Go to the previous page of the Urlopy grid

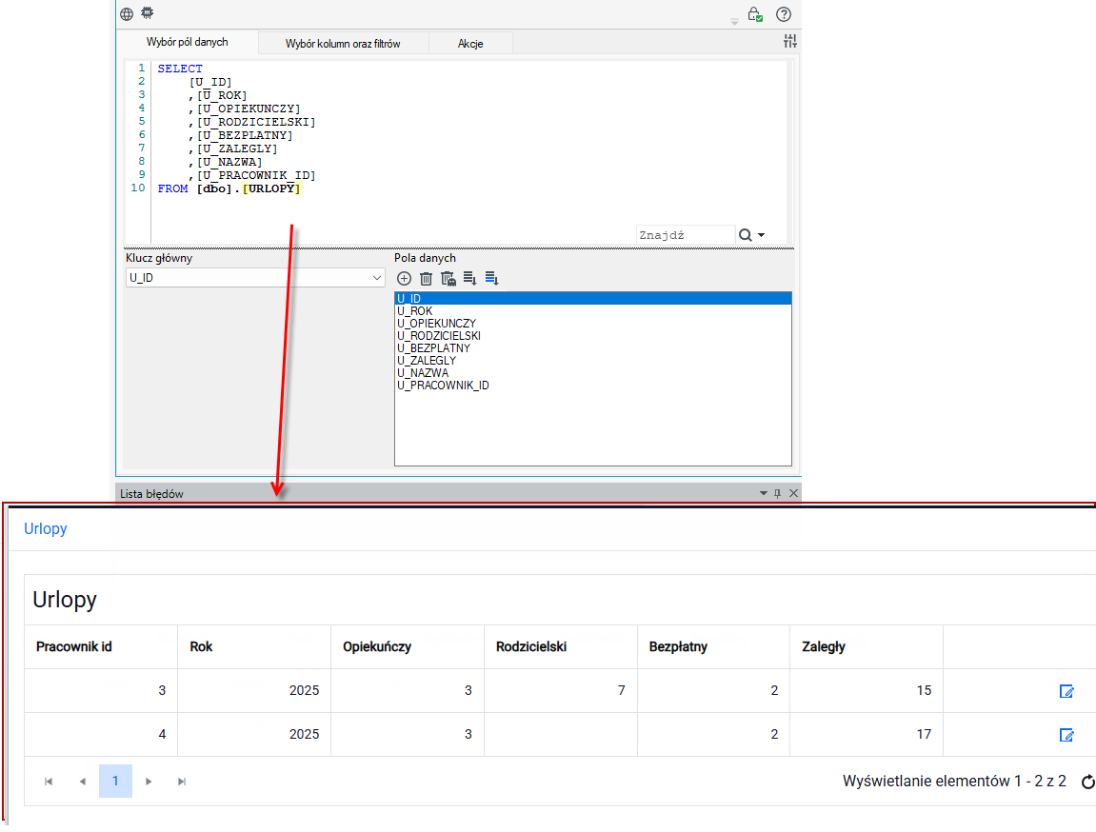click(x=83, y=782)
